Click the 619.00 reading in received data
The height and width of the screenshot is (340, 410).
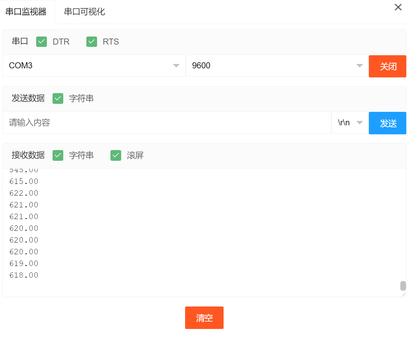point(24,263)
